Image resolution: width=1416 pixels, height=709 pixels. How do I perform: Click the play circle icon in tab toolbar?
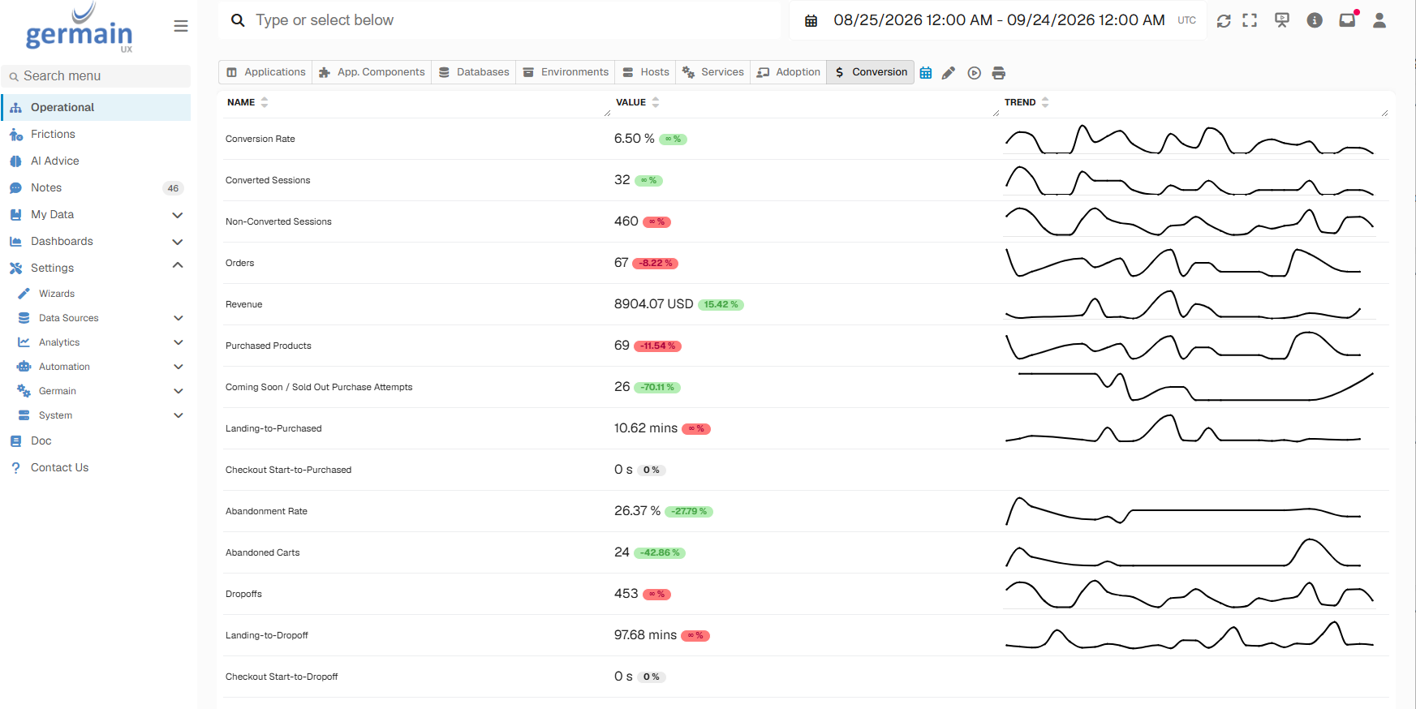click(x=975, y=73)
